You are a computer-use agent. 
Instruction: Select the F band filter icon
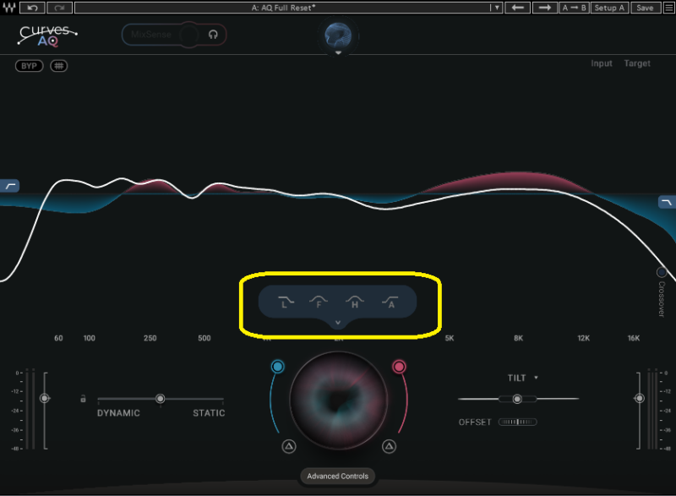(319, 301)
